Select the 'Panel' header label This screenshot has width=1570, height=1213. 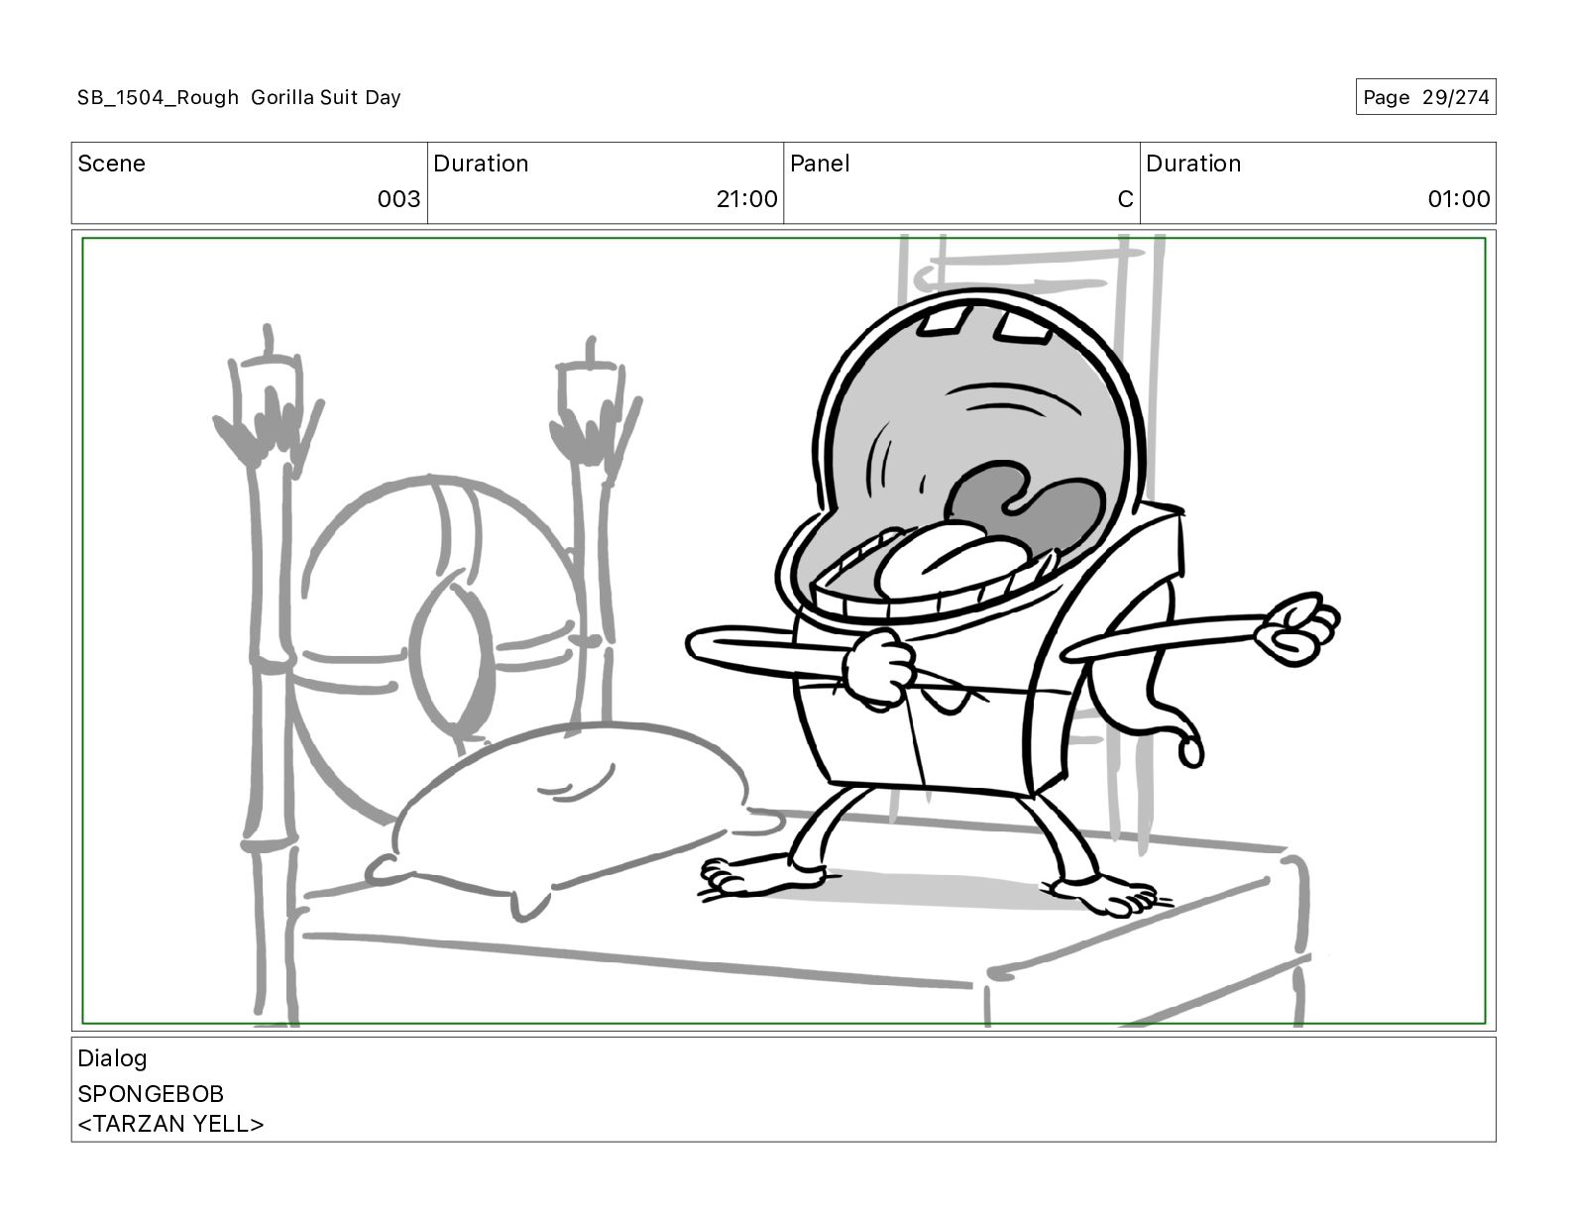click(820, 164)
